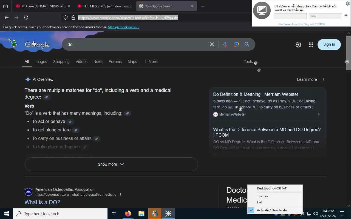
Task: Select the Videos search tab
Action: [81, 62]
